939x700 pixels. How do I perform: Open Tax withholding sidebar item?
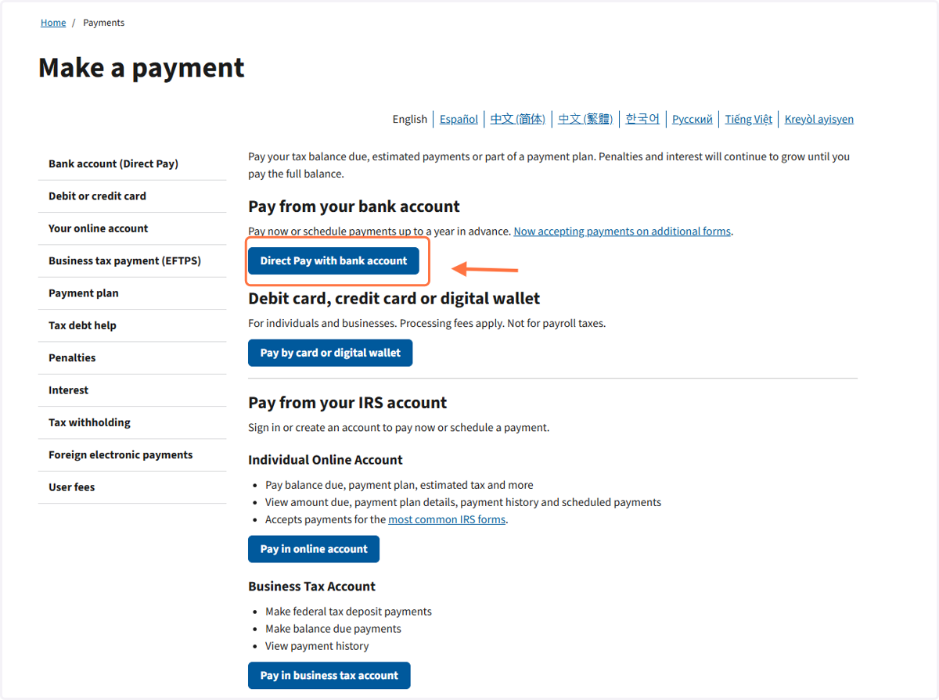coord(132,422)
